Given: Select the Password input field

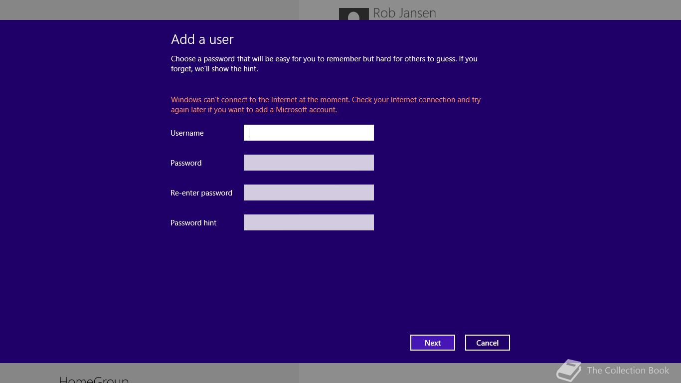Looking at the screenshot, I should (309, 163).
